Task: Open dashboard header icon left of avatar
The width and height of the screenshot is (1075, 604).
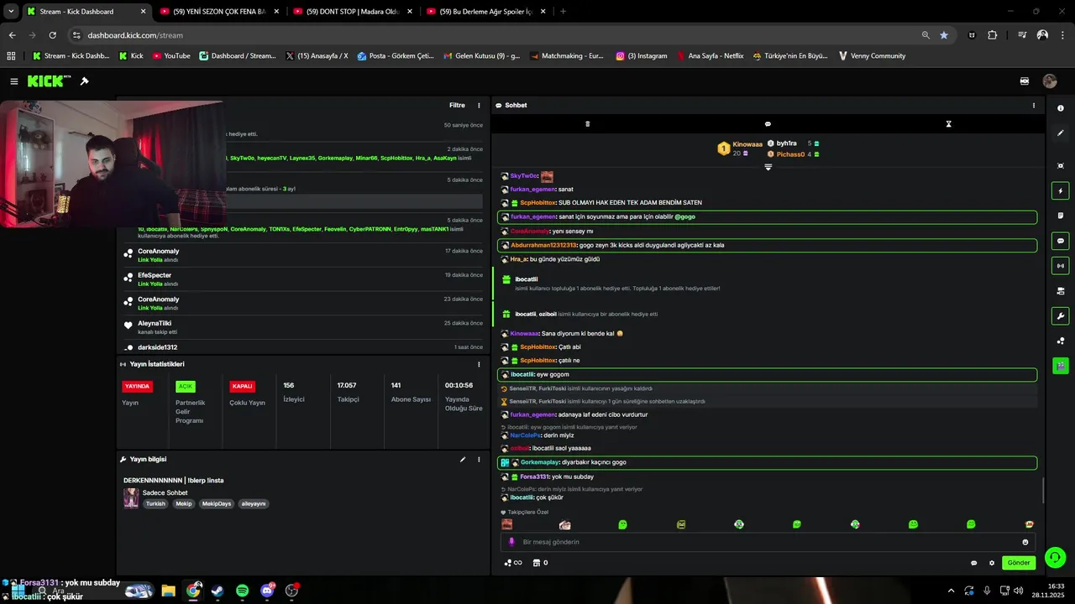Action: (x=1025, y=81)
